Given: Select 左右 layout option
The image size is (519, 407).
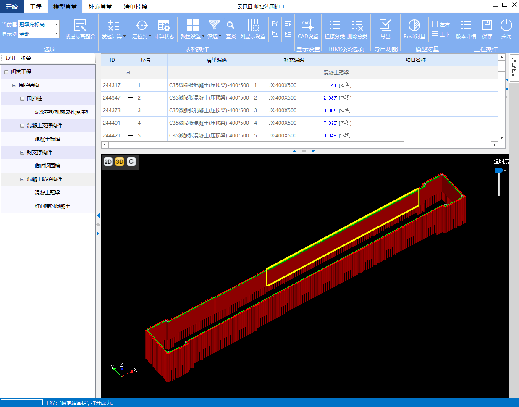Looking at the screenshot, I should coord(441,24).
